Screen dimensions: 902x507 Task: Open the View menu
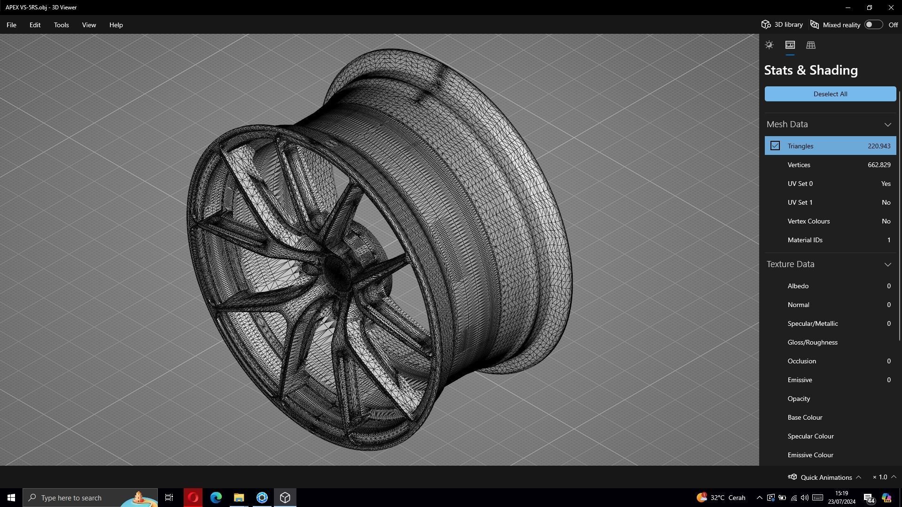89,25
